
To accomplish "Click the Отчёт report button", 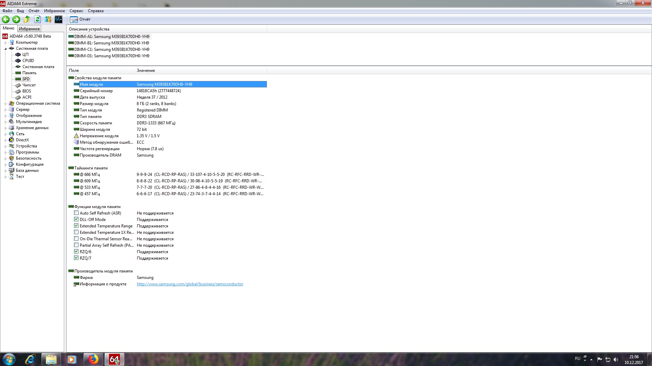I will [80, 19].
